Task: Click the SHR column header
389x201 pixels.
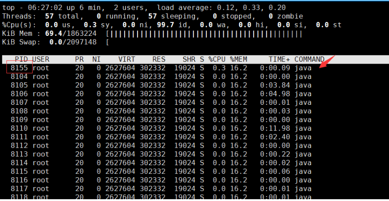Action: pos(189,59)
